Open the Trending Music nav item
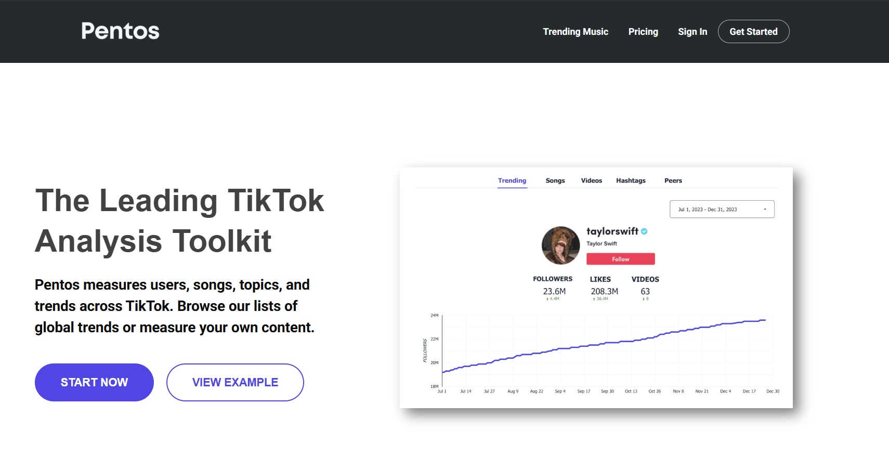Image resolution: width=889 pixels, height=456 pixels. coord(576,32)
